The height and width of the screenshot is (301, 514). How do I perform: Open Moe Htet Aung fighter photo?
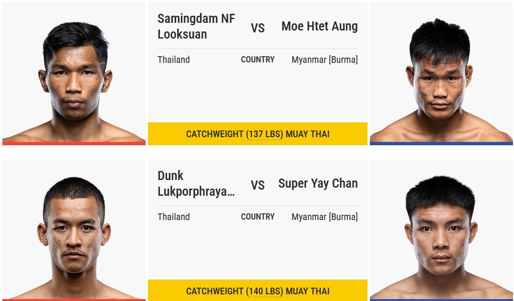click(441, 72)
